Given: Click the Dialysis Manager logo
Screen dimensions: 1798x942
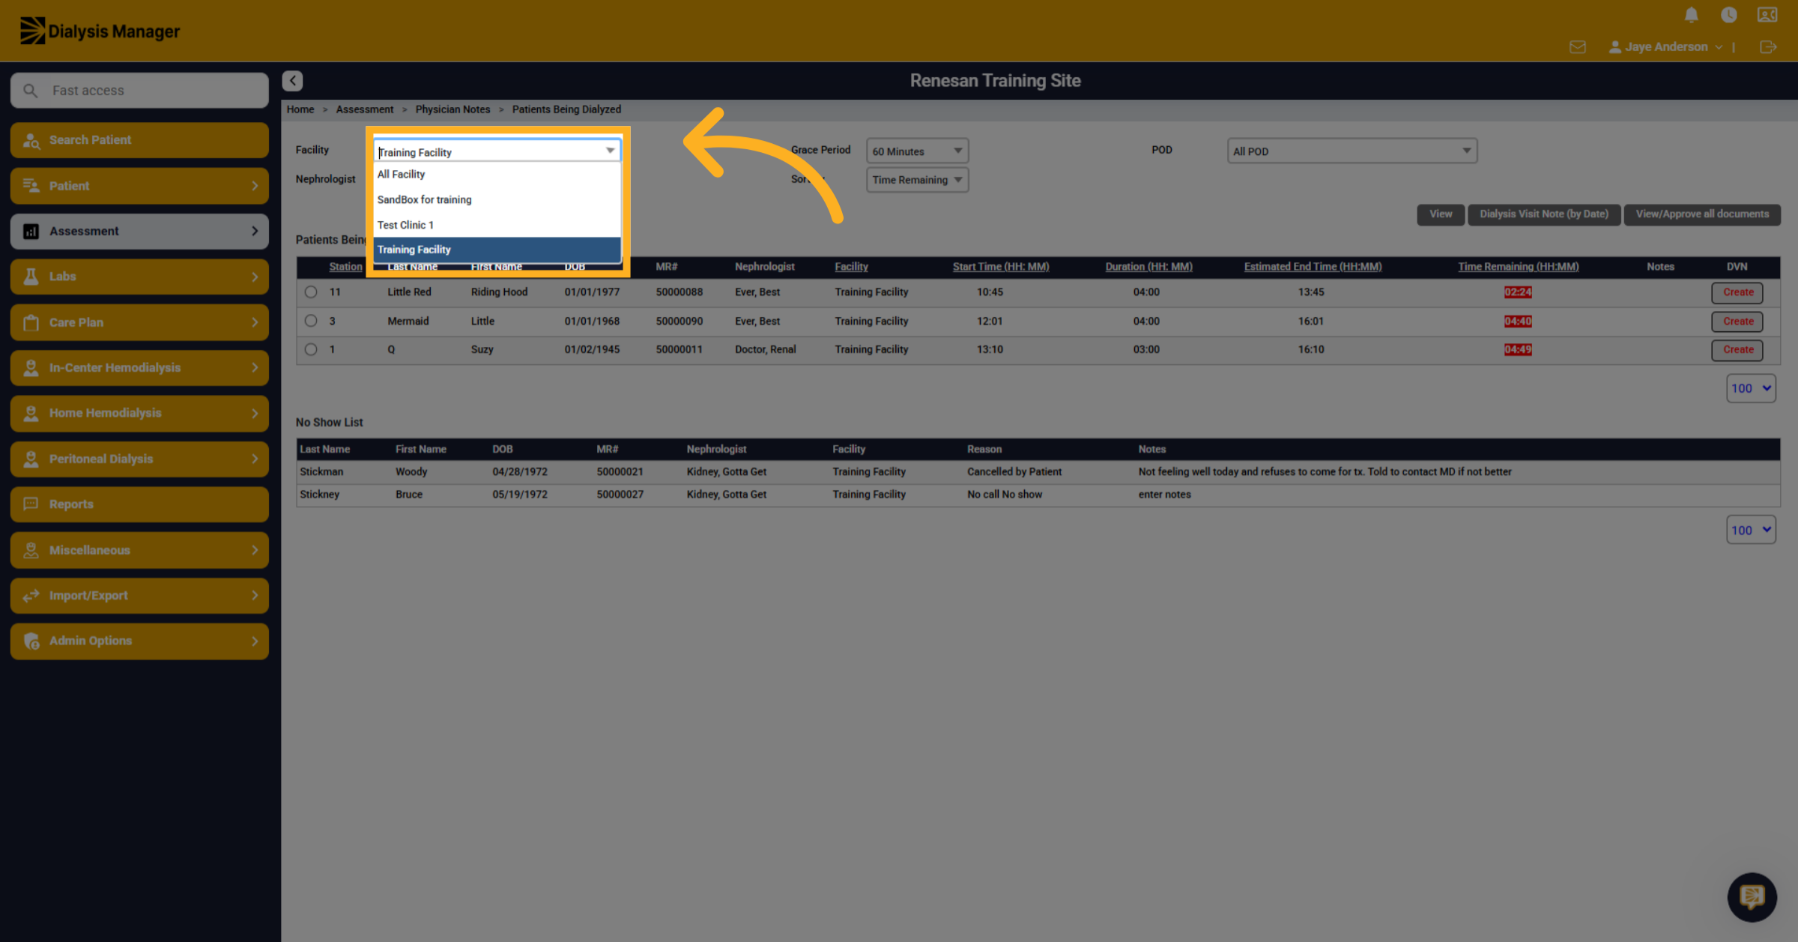Looking at the screenshot, I should coord(100,31).
